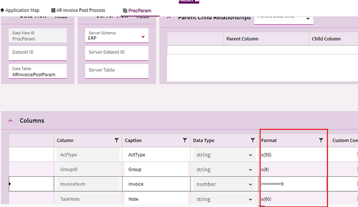Image resolution: width=358 pixels, height=207 pixels.
Task: Click the Dataset ID input field
Action: pos(38,53)
